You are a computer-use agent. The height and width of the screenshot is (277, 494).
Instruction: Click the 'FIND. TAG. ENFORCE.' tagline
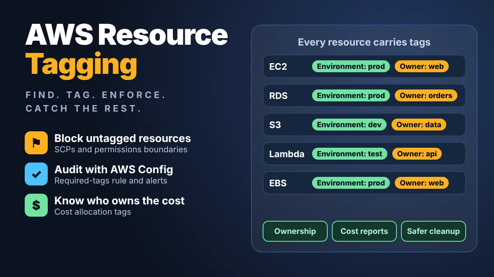tap(96, 95)
